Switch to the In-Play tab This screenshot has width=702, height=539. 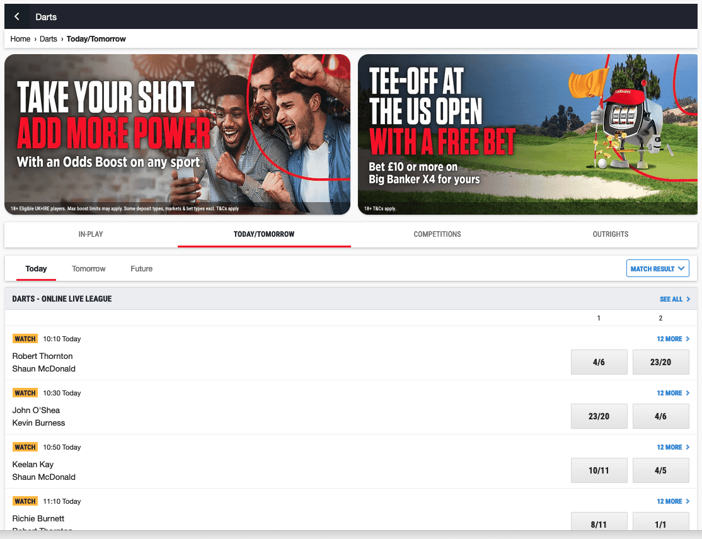point(91,234)
